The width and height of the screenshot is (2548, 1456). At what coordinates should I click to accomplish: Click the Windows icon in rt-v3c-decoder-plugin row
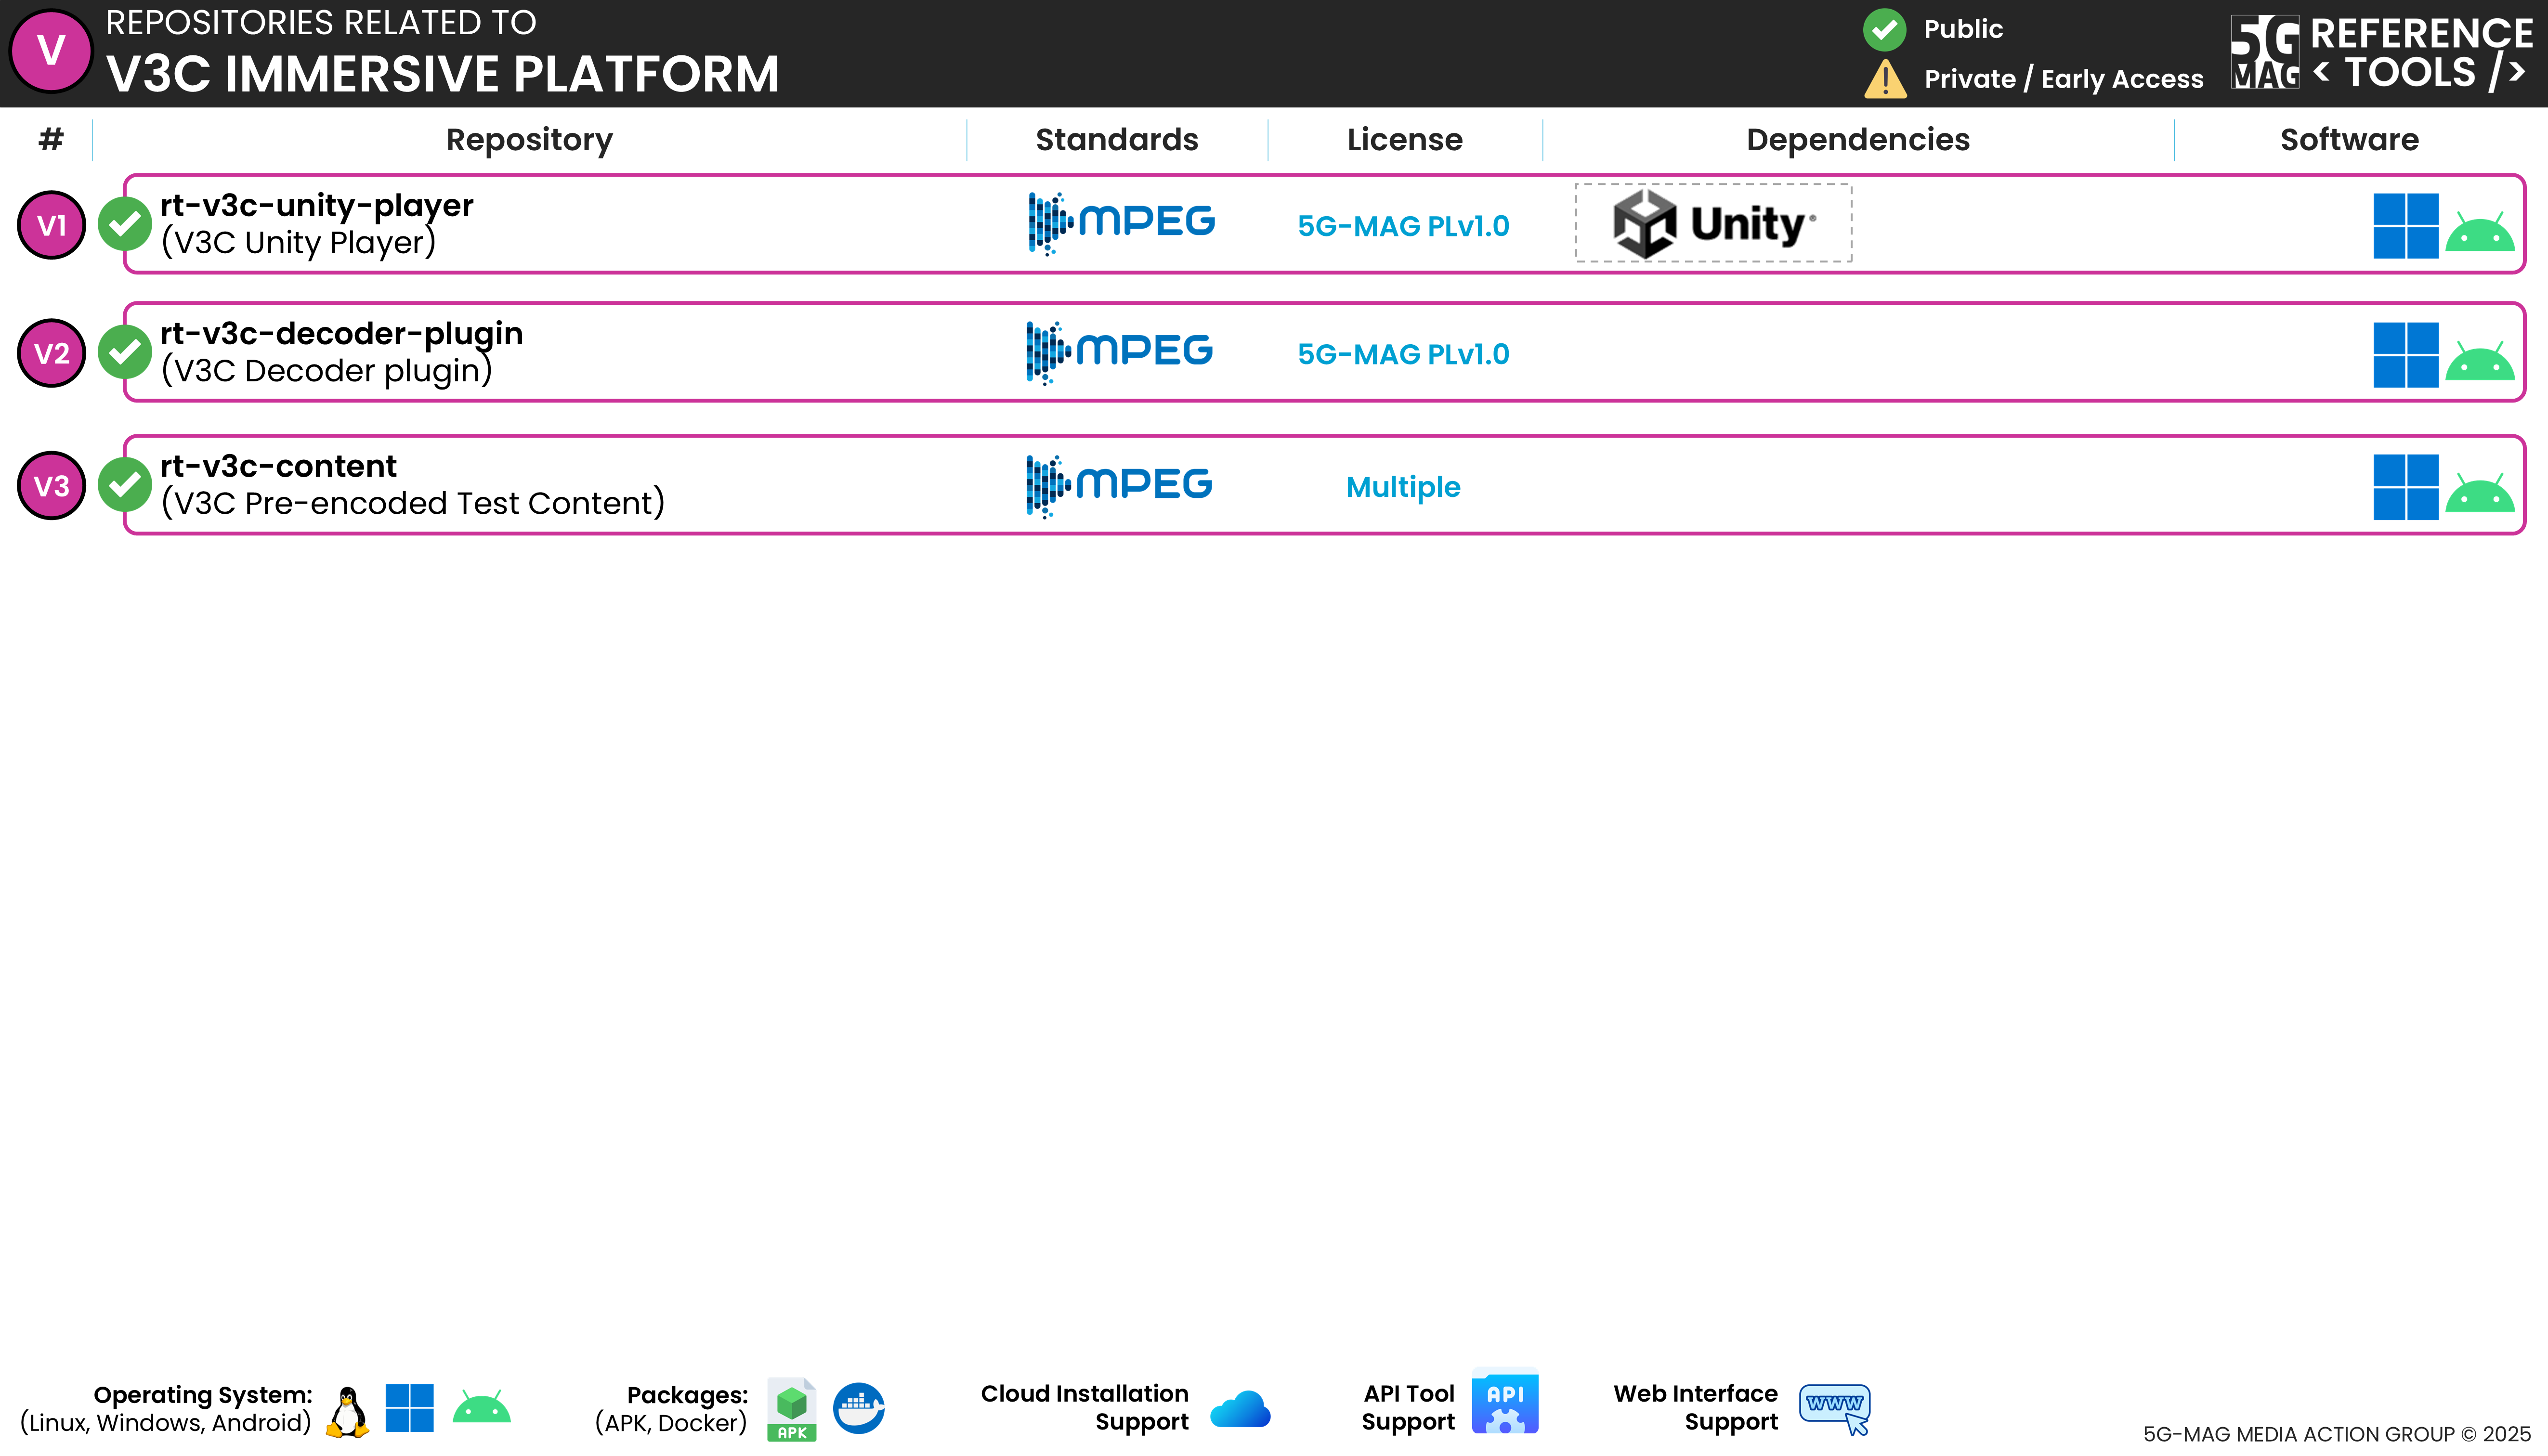pos(2405,354)
